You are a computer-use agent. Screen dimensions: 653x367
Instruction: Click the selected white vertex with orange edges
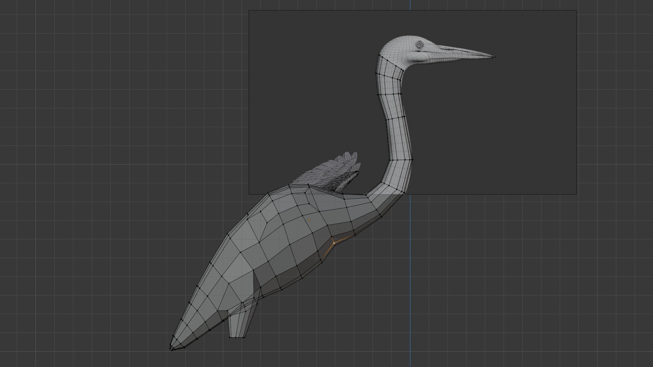pyautogui.click(x=334, y=243)
